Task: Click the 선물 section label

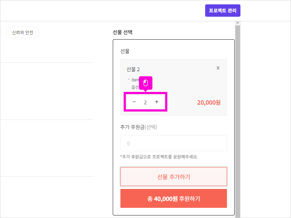Action: (125, 51)
